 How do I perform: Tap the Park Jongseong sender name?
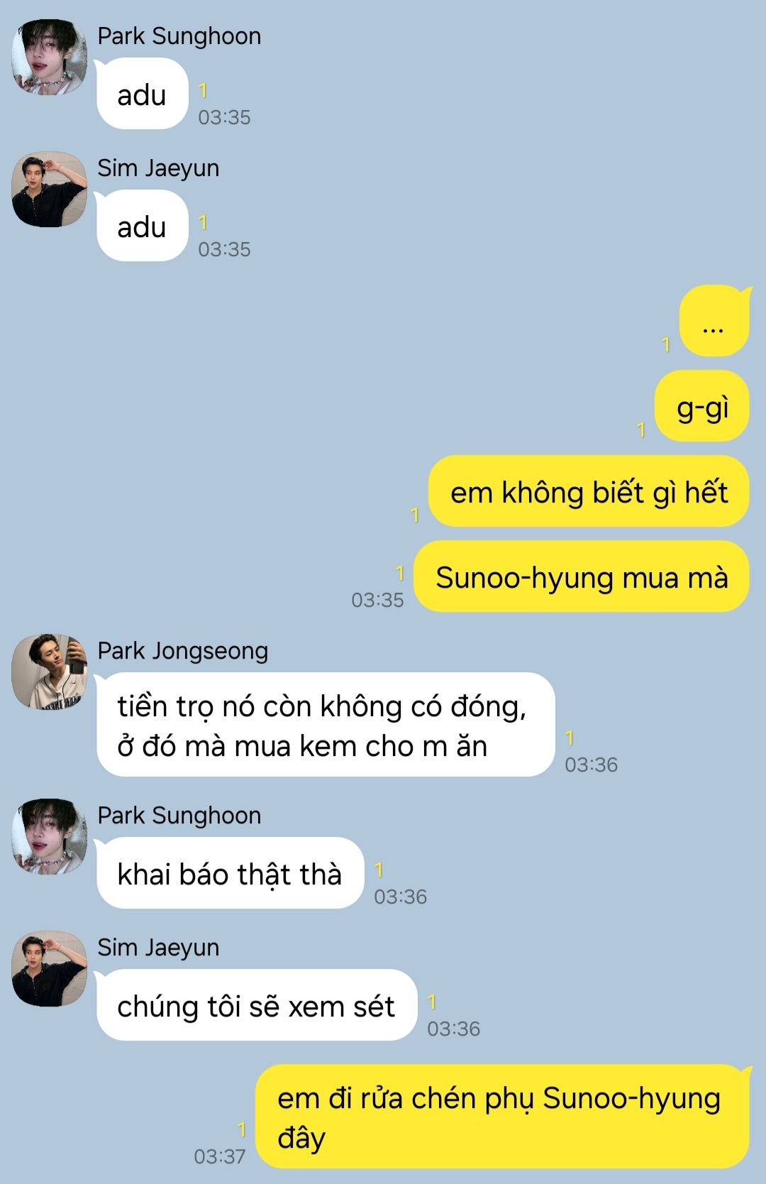click(183, 651)
